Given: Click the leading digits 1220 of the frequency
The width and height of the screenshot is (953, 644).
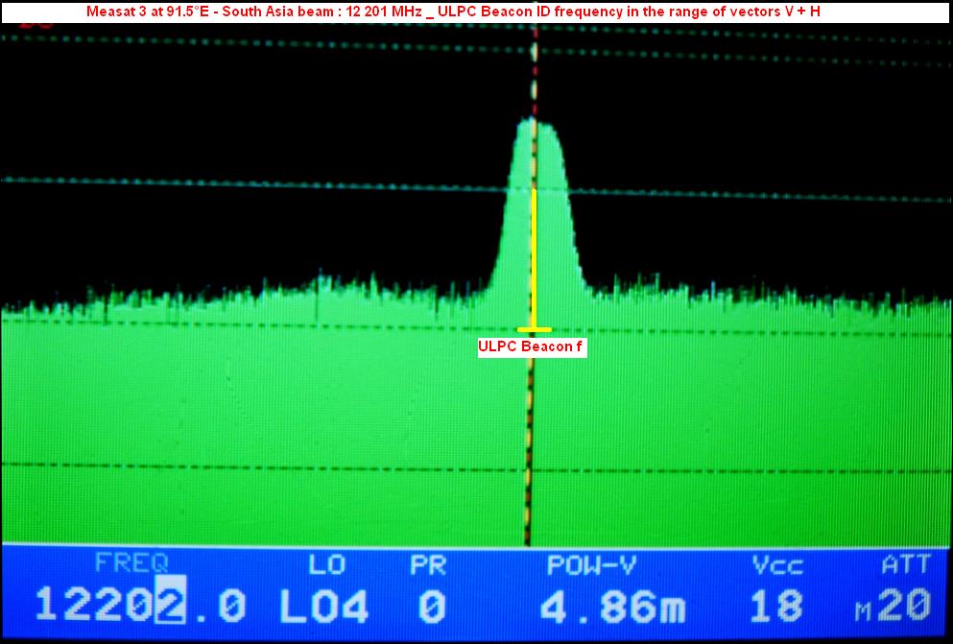Looking at the screenshot, I should click(x=94, y=606).
